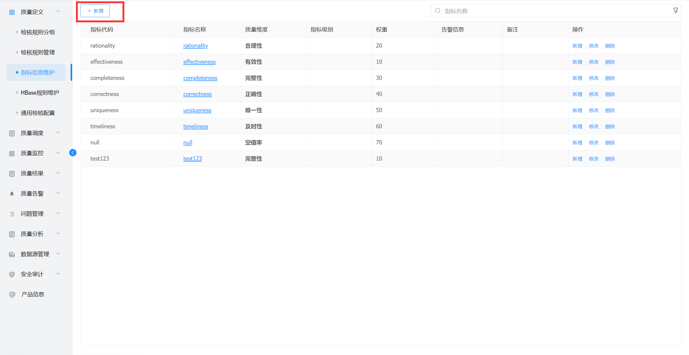Click 修改 for the uniqueness row
Image resolution: width=689 pixels, height=355 pixels.
click(593, 110)
